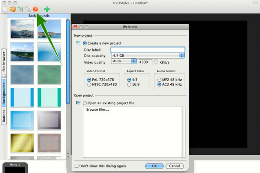
Task: Choose NTSC 720x480 video format
Action: coord(89,84)
